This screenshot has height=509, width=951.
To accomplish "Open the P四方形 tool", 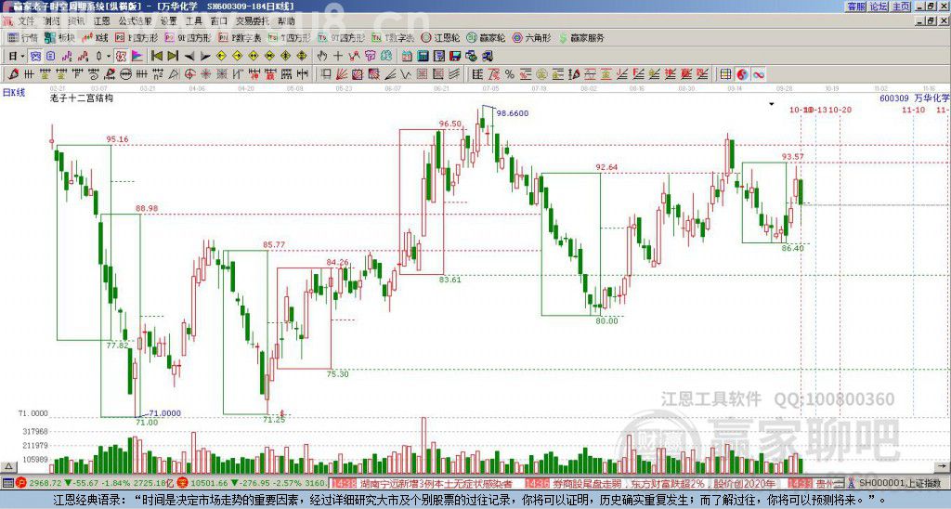I will pos(137,38).
